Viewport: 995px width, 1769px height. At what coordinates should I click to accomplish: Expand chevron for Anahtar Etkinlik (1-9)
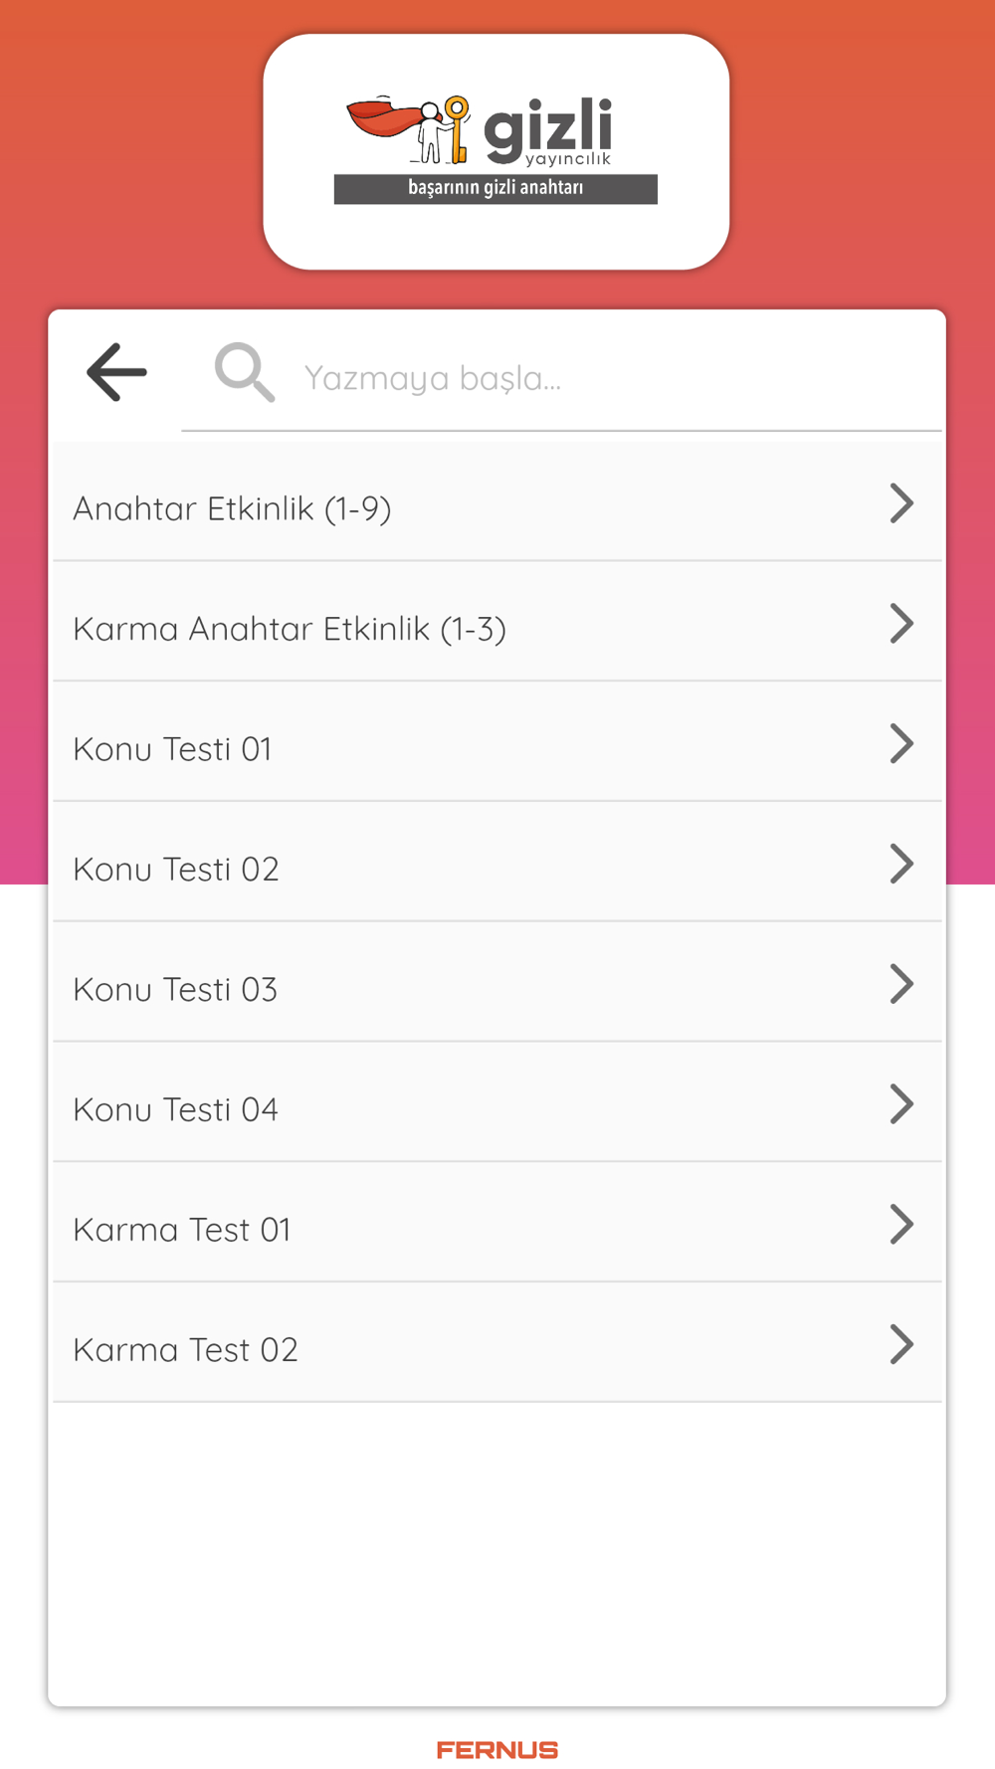coord(901,503)
